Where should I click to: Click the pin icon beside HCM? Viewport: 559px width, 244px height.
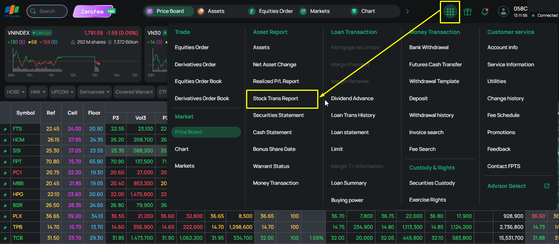[x=5, y=140]
